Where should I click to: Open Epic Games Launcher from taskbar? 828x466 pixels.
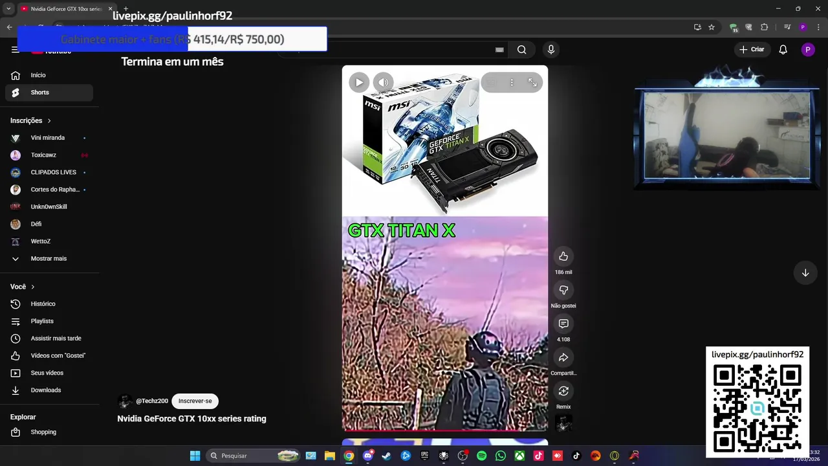pos(424,456)
